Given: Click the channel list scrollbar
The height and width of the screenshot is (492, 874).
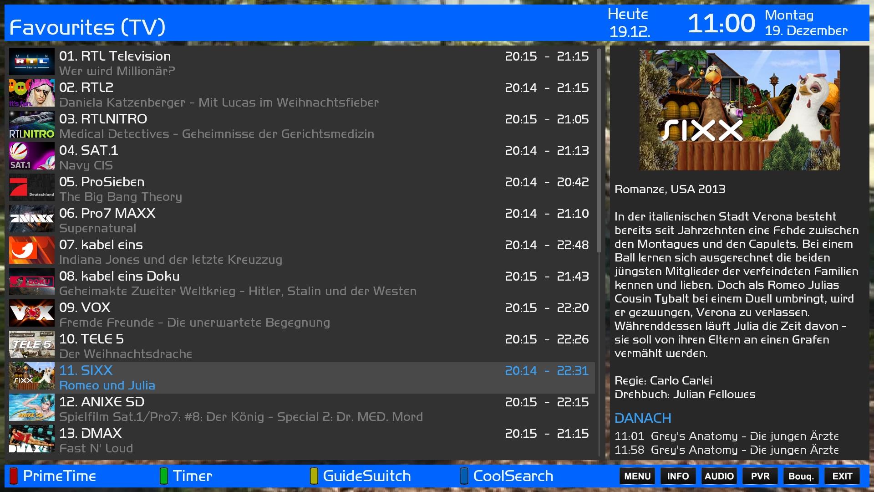Looking at the screenshot, I should click(x=599, y=150).
